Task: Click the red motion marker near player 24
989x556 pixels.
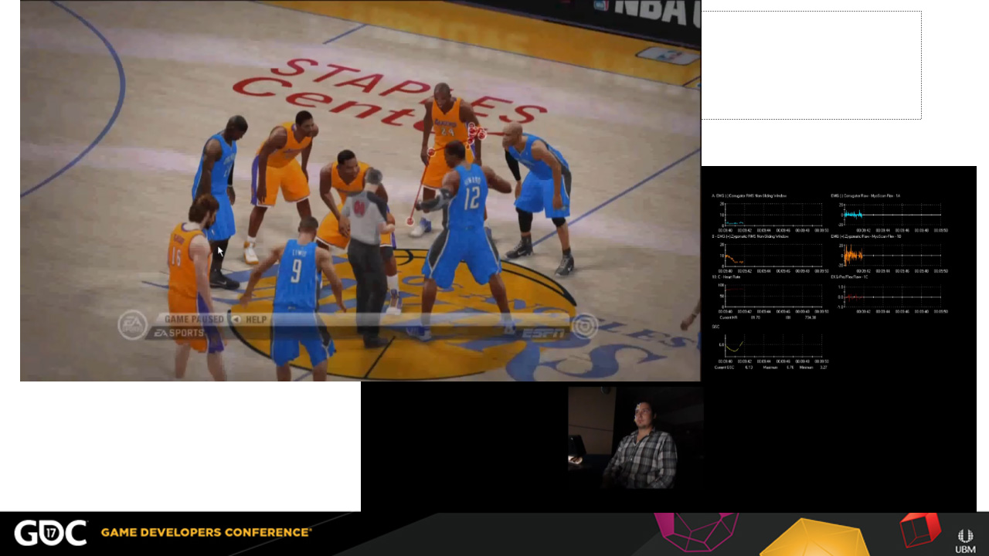Action: pyautogui.click(x=478, y=132)
